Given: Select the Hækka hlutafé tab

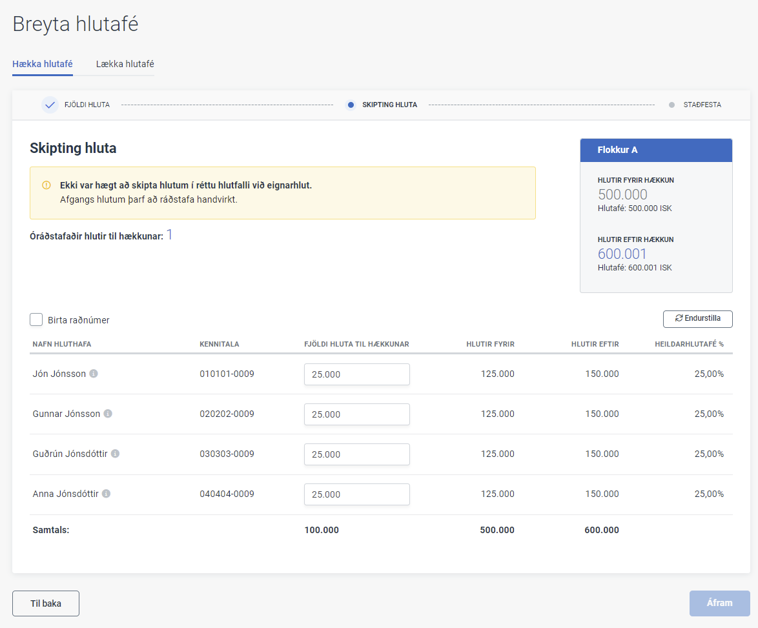Looking at the screenshot, I should coord(43,64).
